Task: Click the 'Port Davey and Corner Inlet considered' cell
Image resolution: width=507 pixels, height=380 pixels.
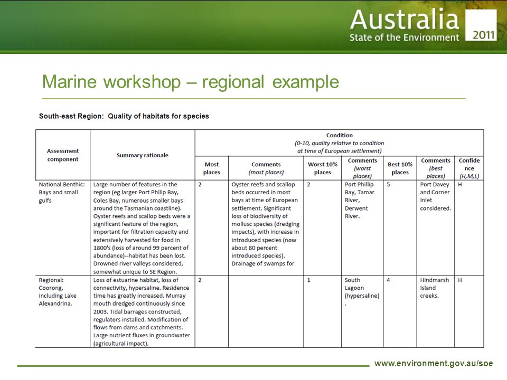Action: (436, 228)
